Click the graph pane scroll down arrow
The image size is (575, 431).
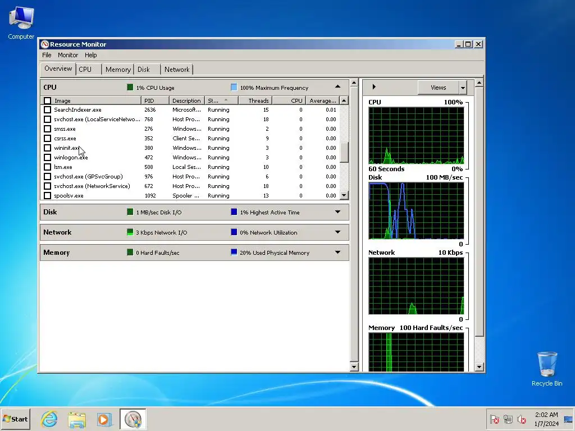pyautogui.click(x=480, y=367)
